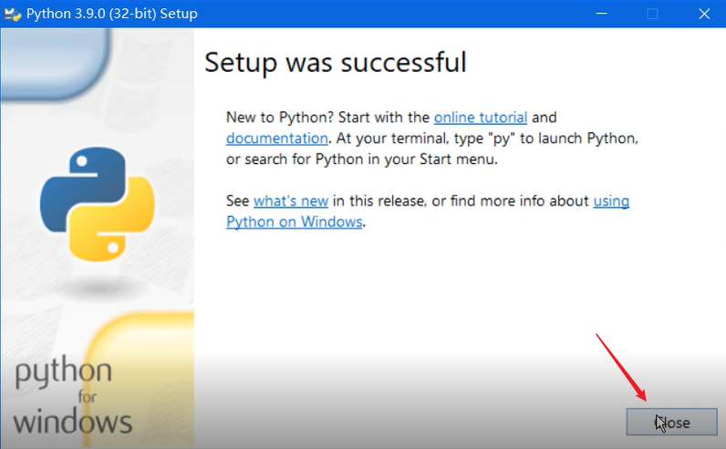This screenshot has height=449, width=726.
Task: Click the Python setup title bar icon
Action: 13,14
